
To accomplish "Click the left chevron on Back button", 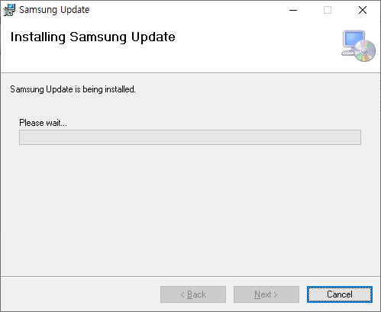I will pyautogui.click(x=182, y=294).
